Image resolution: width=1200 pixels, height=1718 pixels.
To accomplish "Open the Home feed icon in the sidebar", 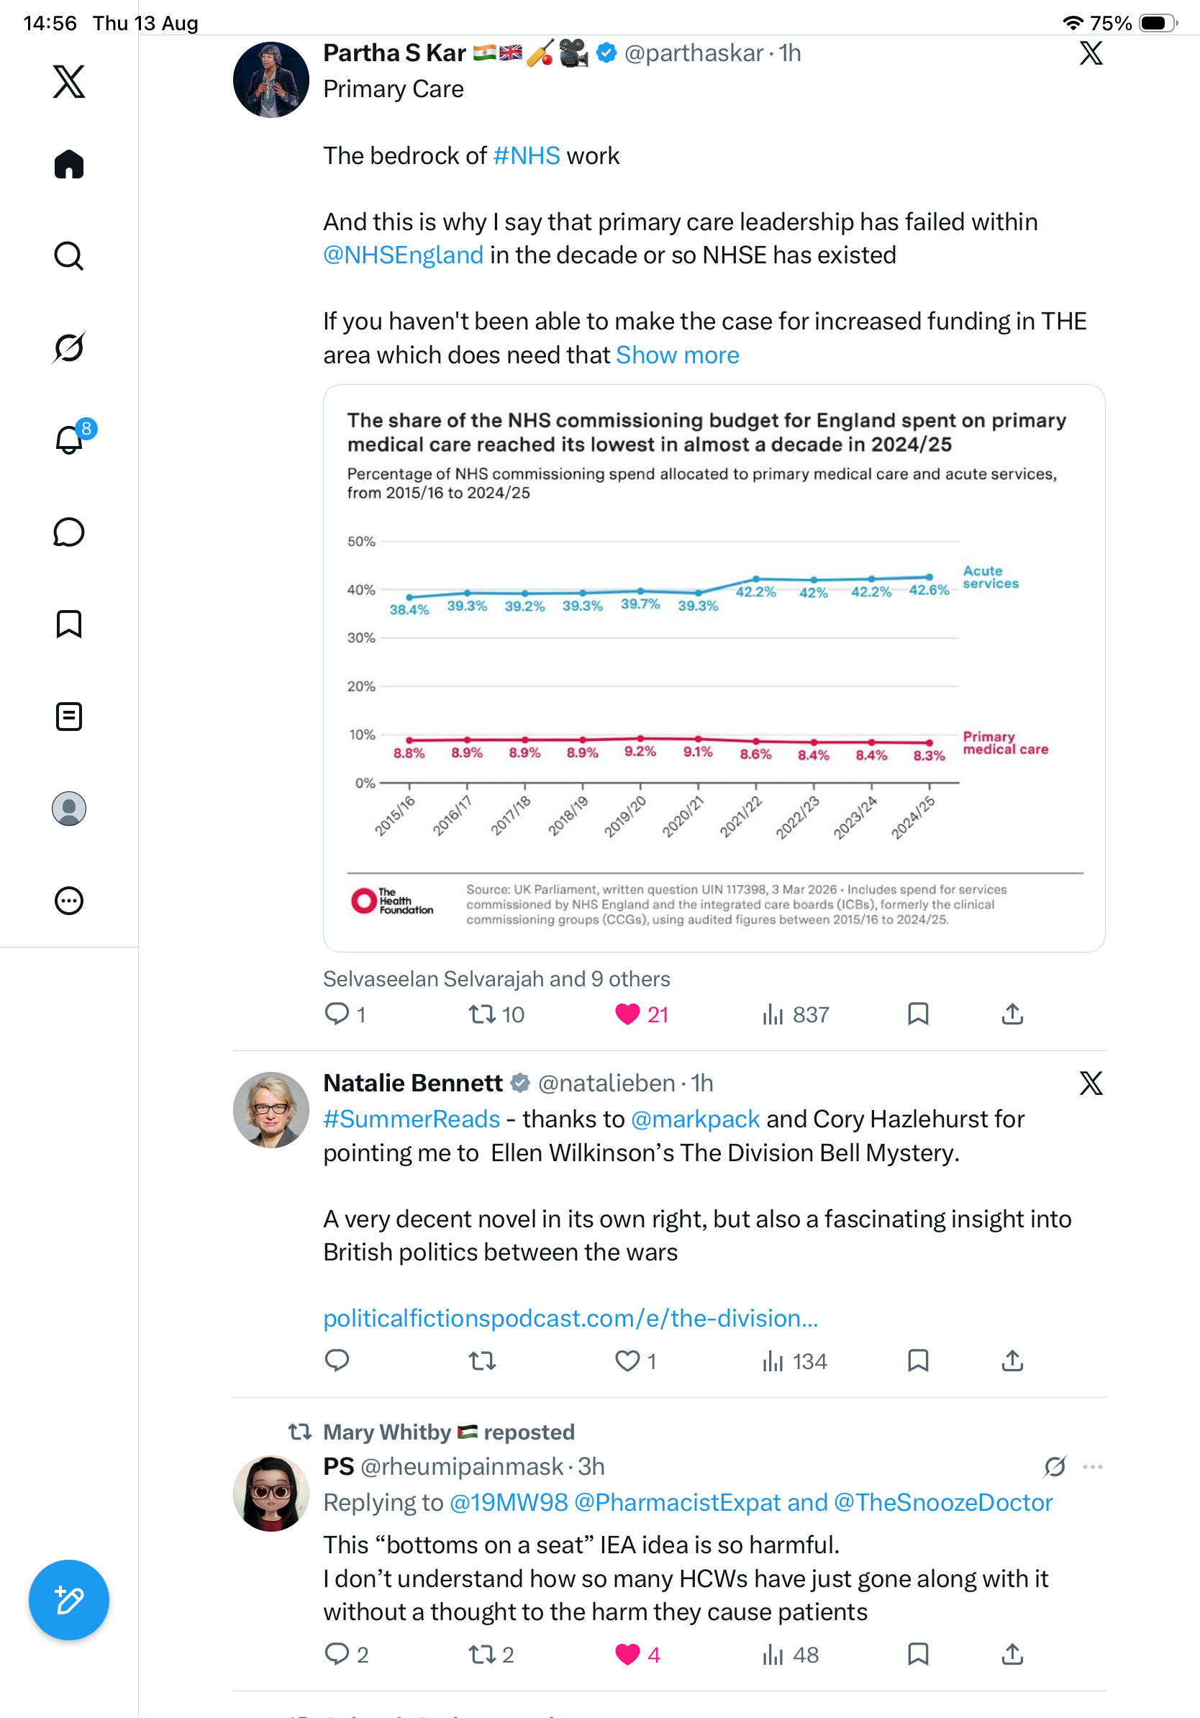I will click(69, 164).
